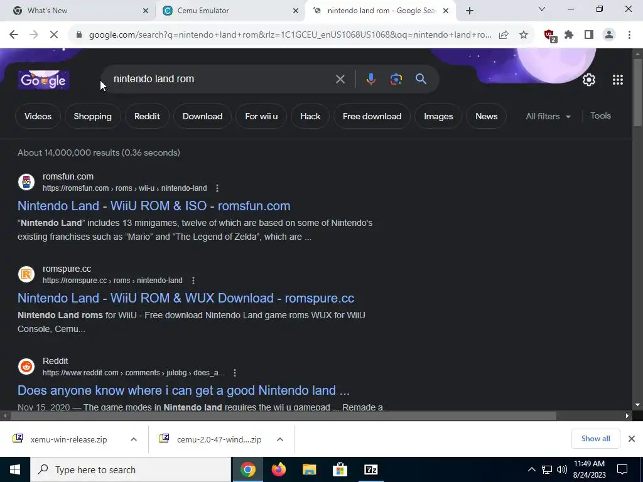Open more options for romspure.cc result
Viewport: 643px width, 482px height.
tap(193, 281)
